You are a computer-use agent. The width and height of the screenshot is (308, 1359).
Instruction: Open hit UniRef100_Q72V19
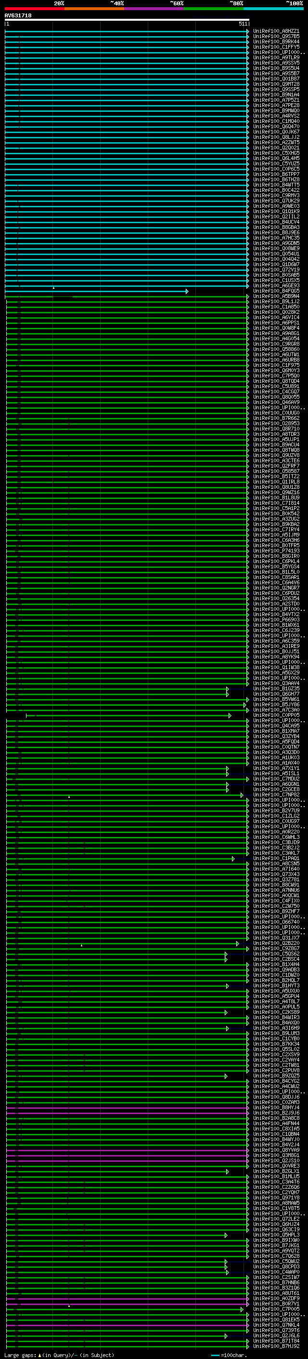[276, 269]
